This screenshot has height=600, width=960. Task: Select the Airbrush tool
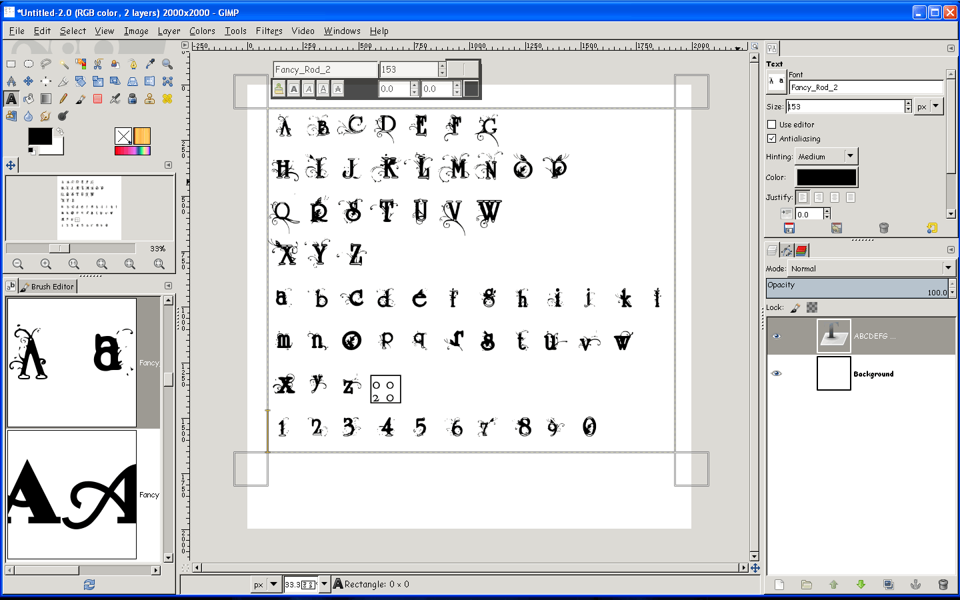click(115, 99)
